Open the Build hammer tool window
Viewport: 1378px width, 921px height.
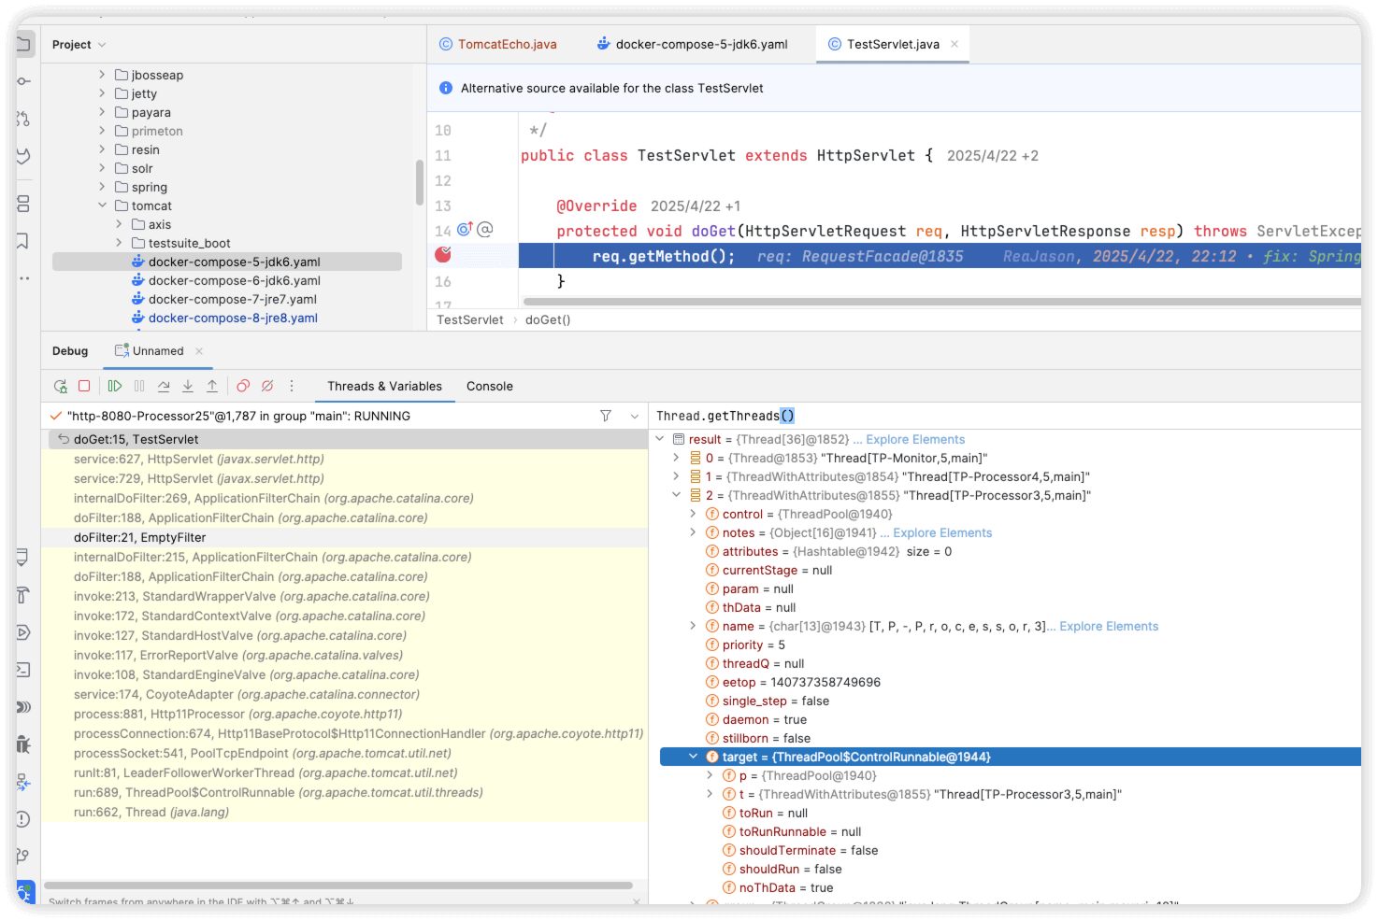24,595
